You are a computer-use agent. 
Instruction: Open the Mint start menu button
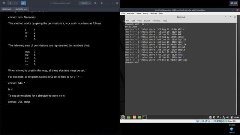tap(123, 117)
